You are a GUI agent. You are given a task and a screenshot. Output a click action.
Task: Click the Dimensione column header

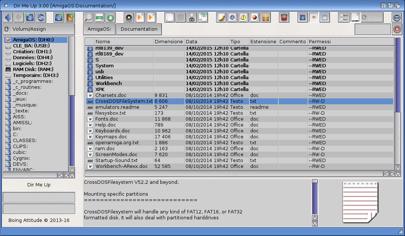point(169,42)
